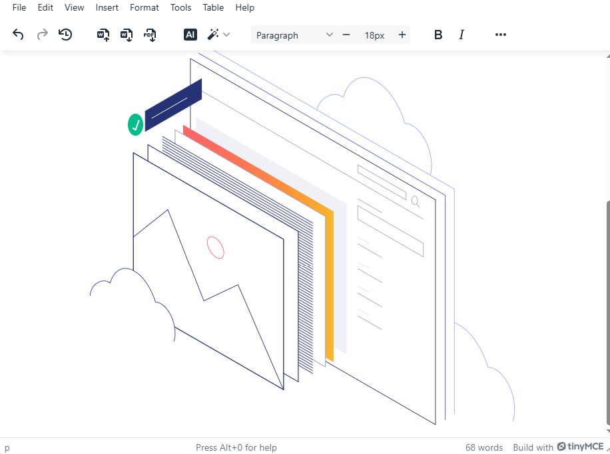This screenshot has height=454, width=610.
Task: Click the Redo arrow icon
Action: (42, 35)
